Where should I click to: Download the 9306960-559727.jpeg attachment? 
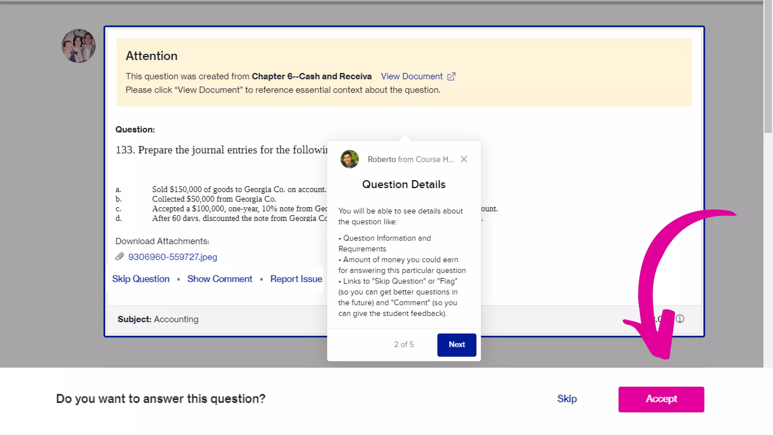coord(172,257)
